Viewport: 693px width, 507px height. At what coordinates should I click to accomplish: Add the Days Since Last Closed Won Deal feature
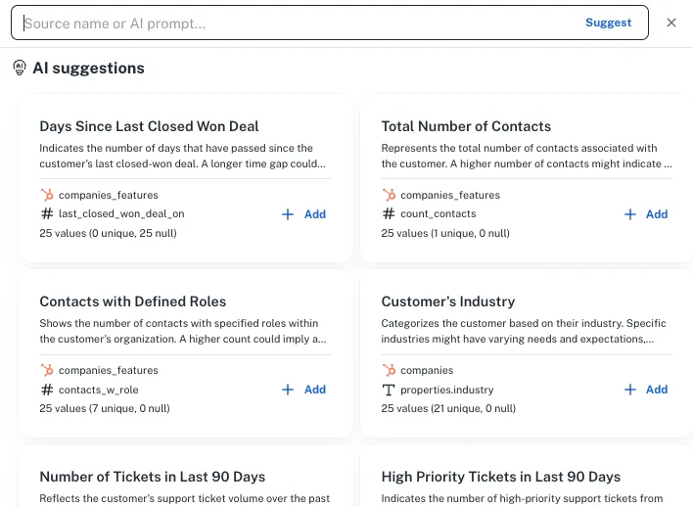click(x=303, y=214)
